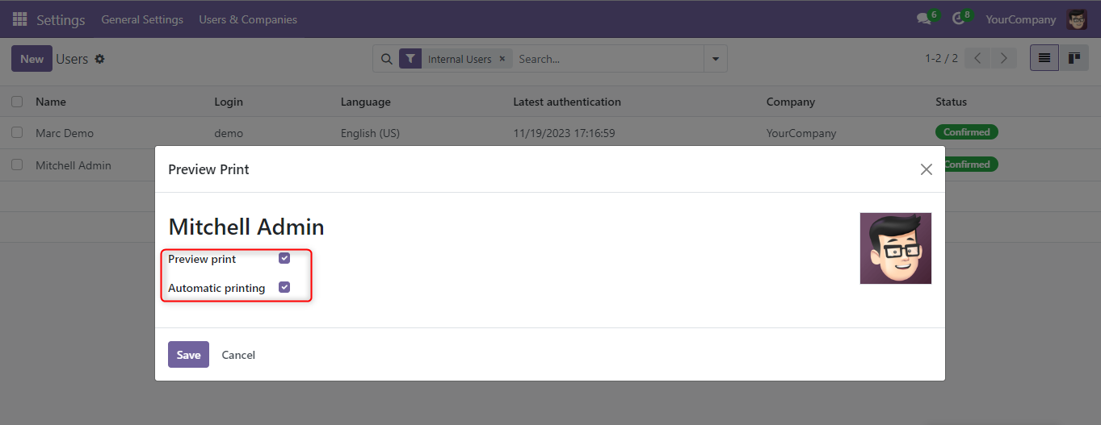This screenshot has width=1101, height=425.
Task: Switch to kanban view icon
Action: (x=1074, y=58)
